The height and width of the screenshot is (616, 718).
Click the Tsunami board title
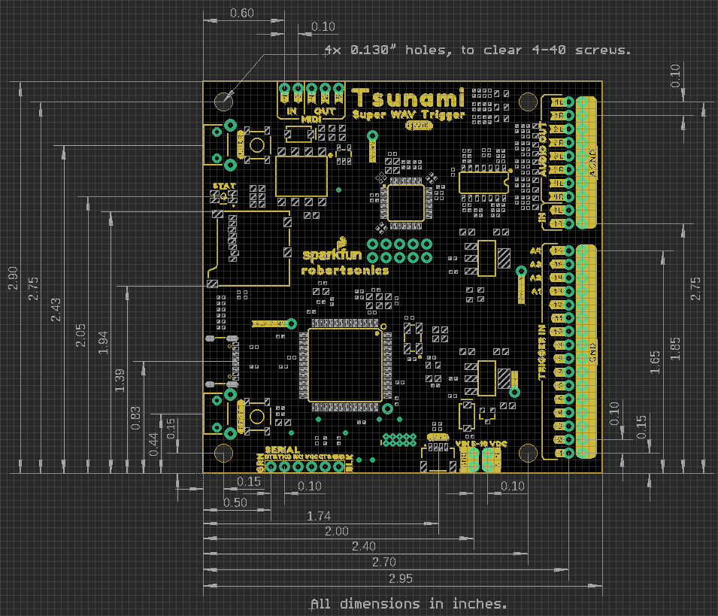pyautogui.click(x=408, y=98)
